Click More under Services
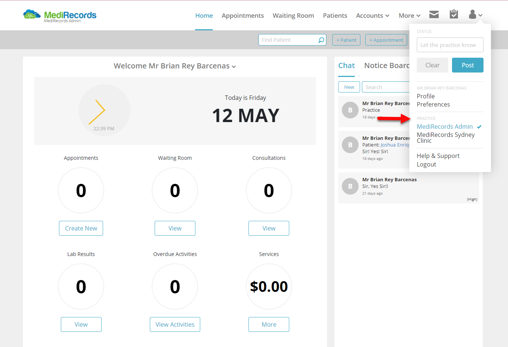The height and width of the screenshot is (347, 508). click(x=269, y=324)
